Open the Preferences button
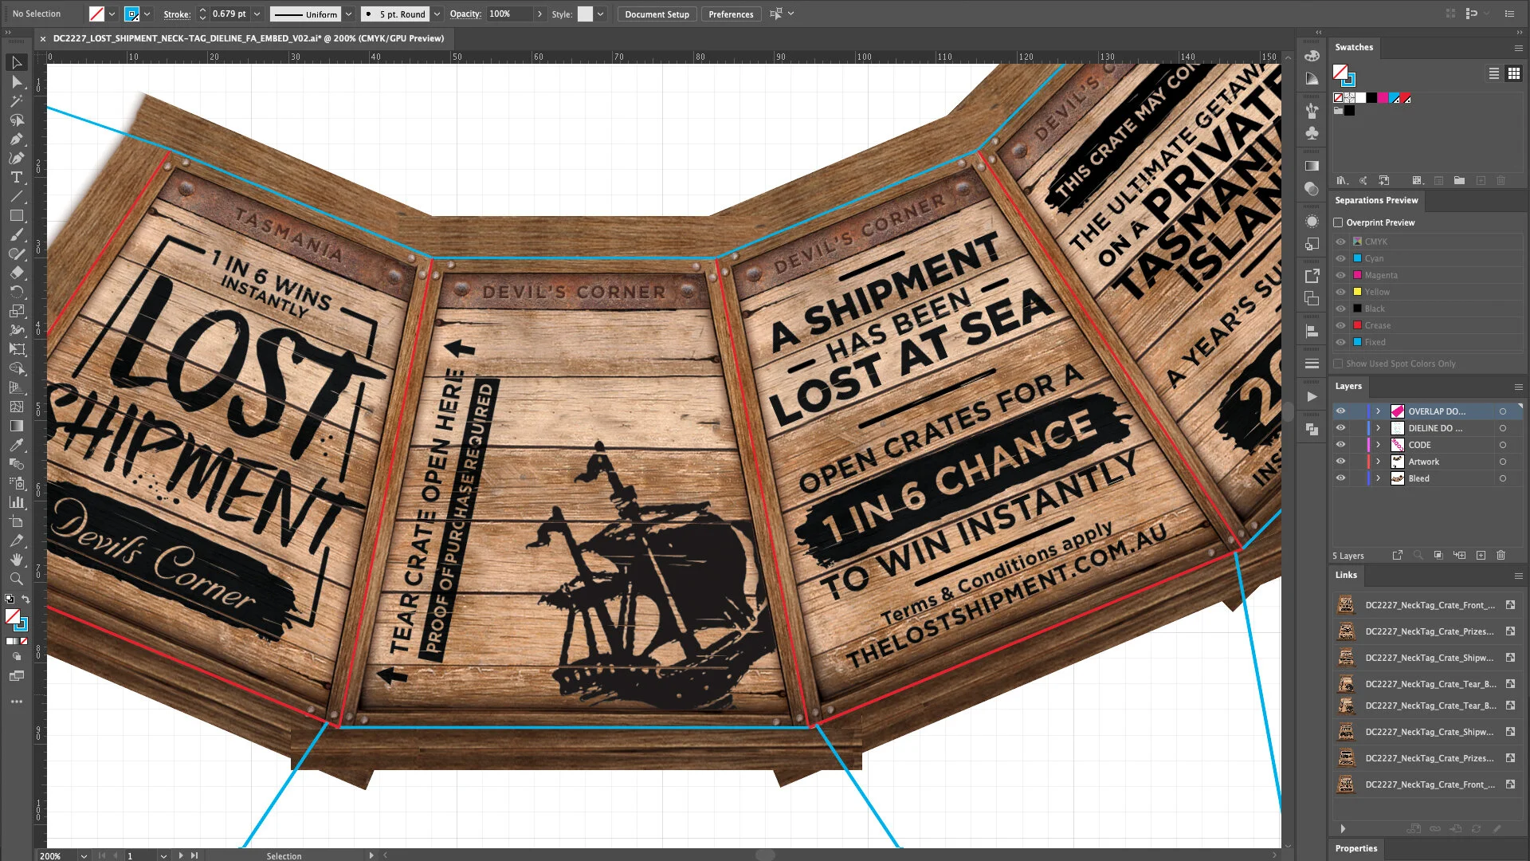Image resolution: width=1530 pixels, height=861 pixels. [731, 14]
